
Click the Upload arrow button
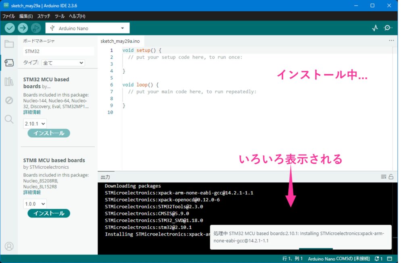tap(23, 28)
